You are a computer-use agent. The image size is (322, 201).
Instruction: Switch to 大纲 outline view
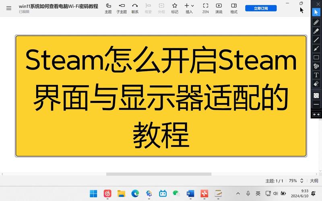(314, 180)
